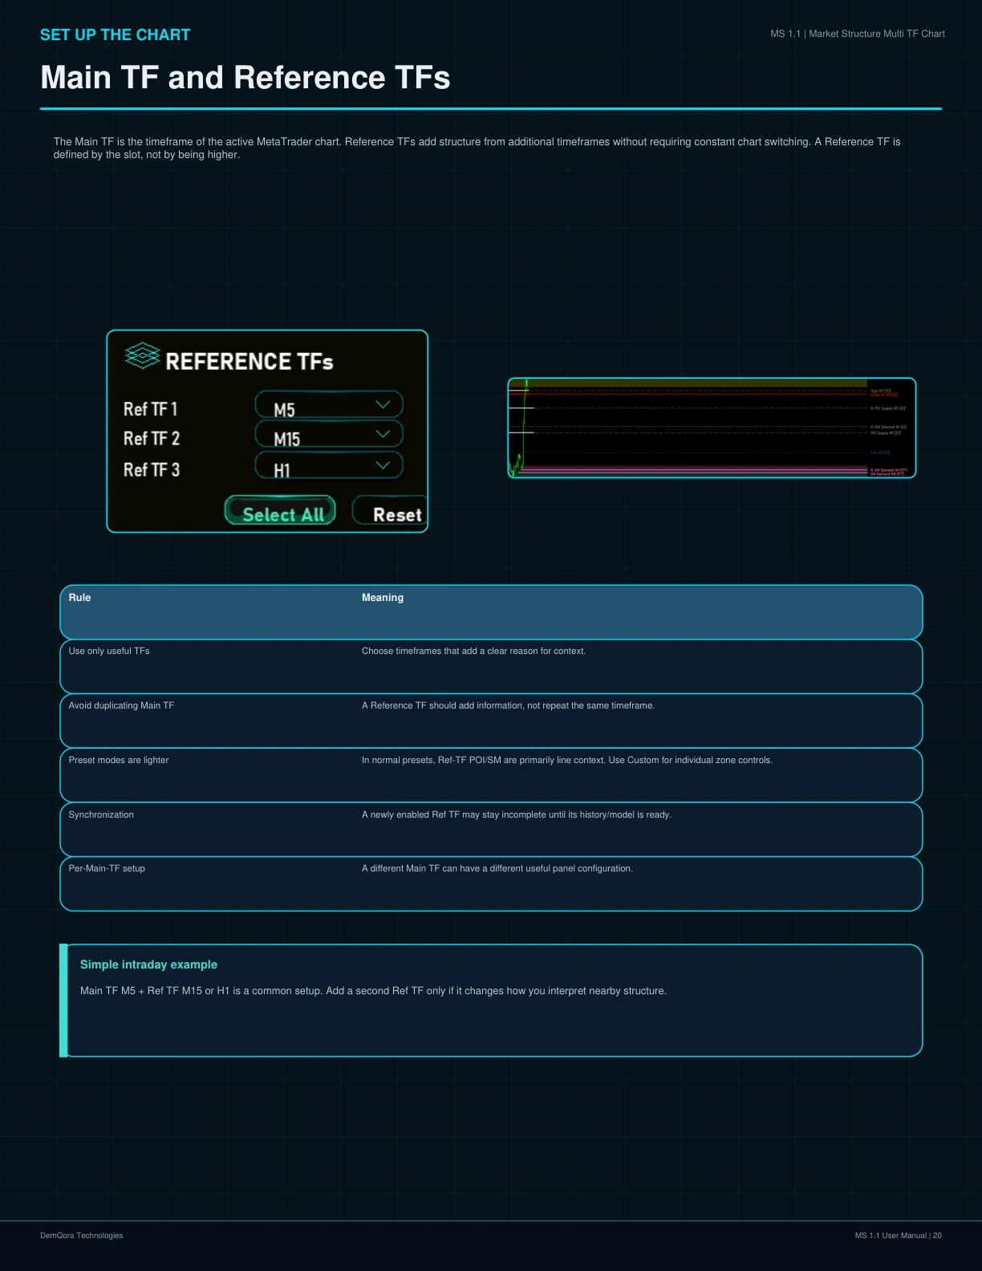Click the Reset button

391,512
